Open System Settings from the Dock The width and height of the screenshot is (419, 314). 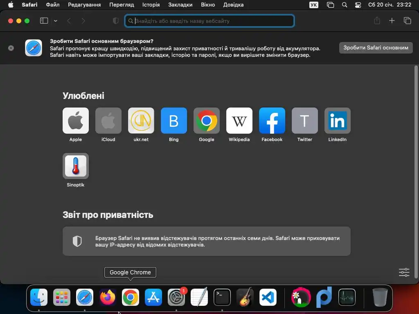[x=176, y=297]
